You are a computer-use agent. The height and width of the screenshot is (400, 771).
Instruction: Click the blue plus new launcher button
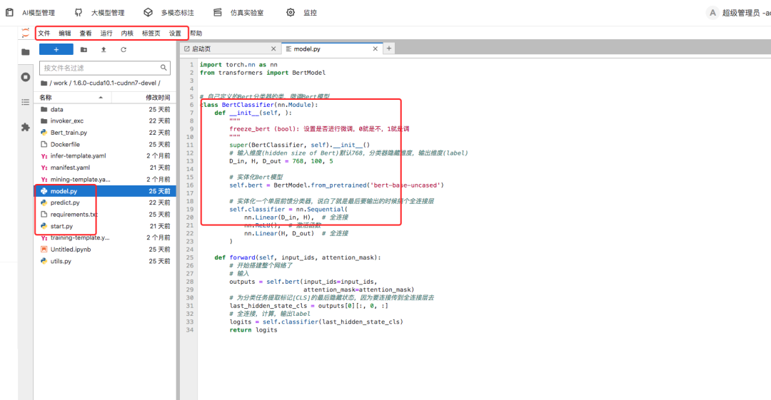click(56, 50)
